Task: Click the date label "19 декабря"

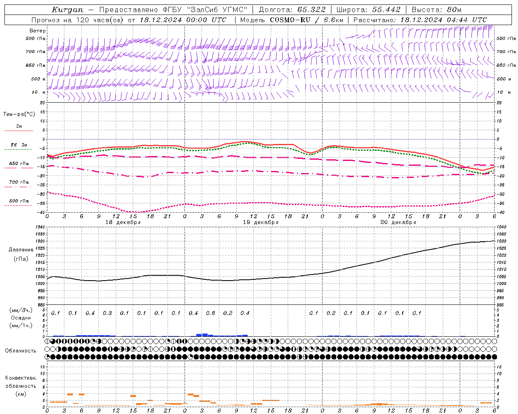Action: (261, 222)
